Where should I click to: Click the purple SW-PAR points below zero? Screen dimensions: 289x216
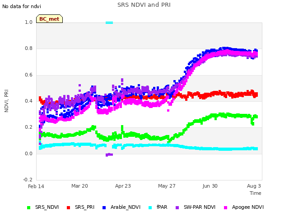click(x=109, y=155)
